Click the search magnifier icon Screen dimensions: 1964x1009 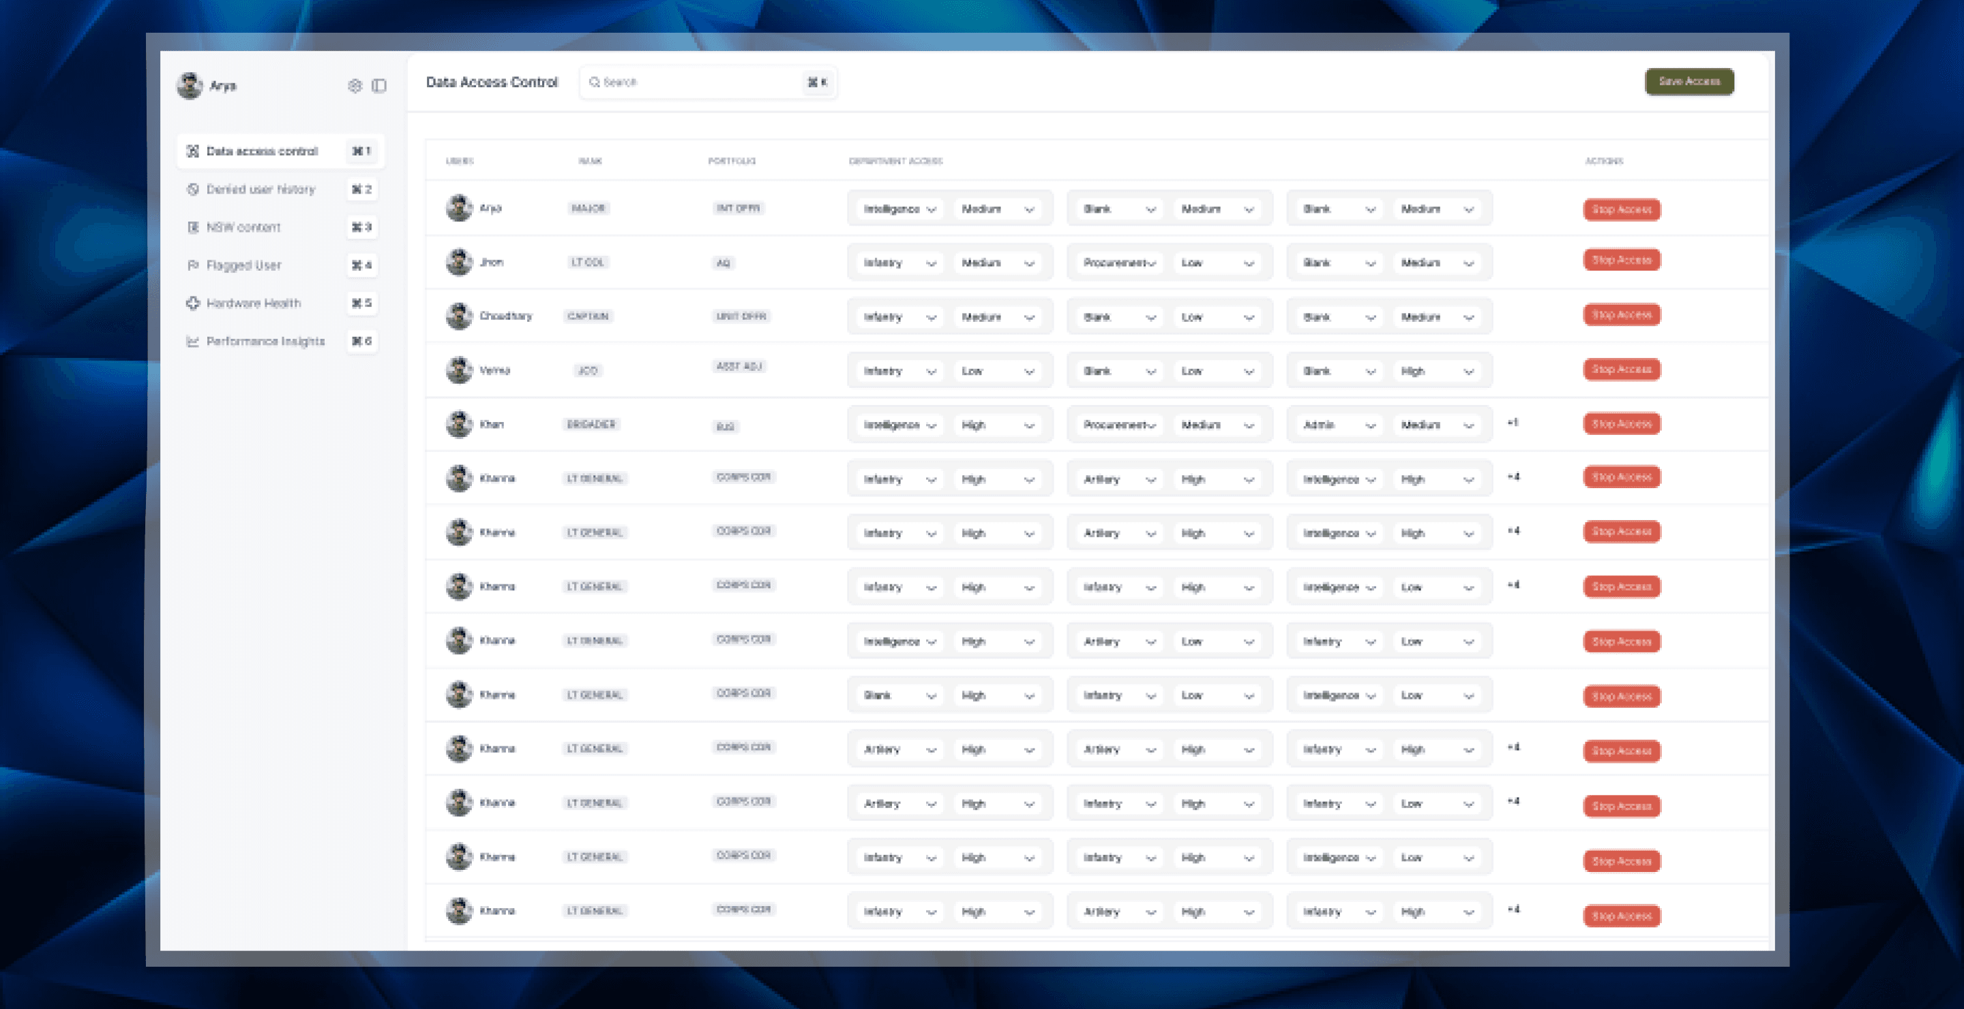point(595,82)
